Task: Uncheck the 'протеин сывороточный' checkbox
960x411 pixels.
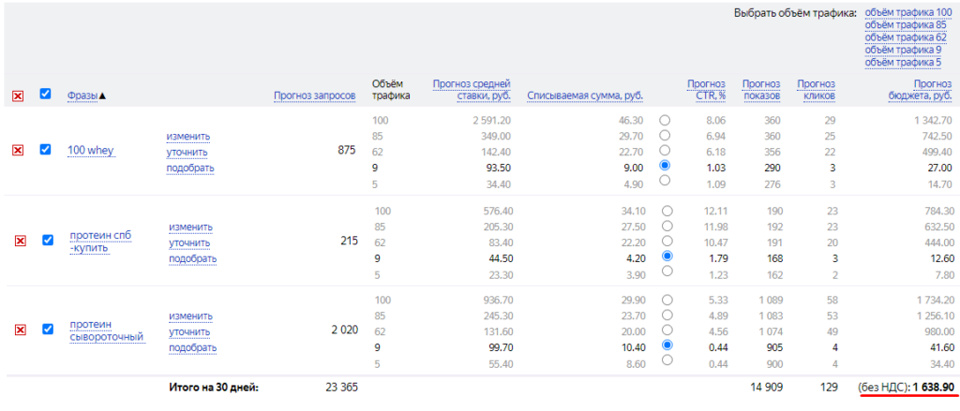Action: (46, 329)
